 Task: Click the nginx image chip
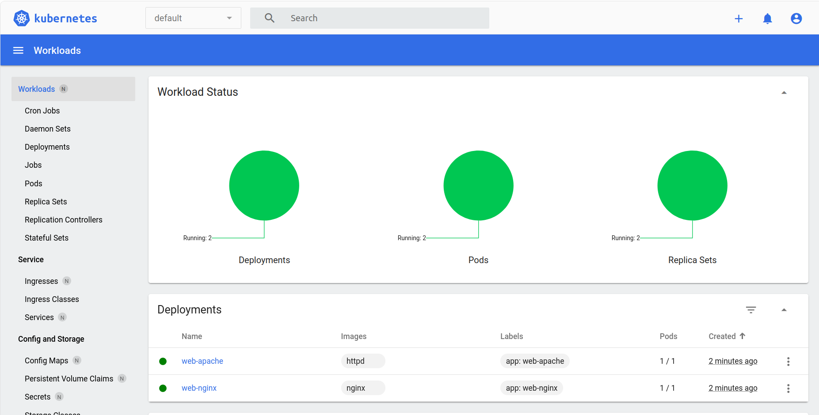click(x=363, y=388)
